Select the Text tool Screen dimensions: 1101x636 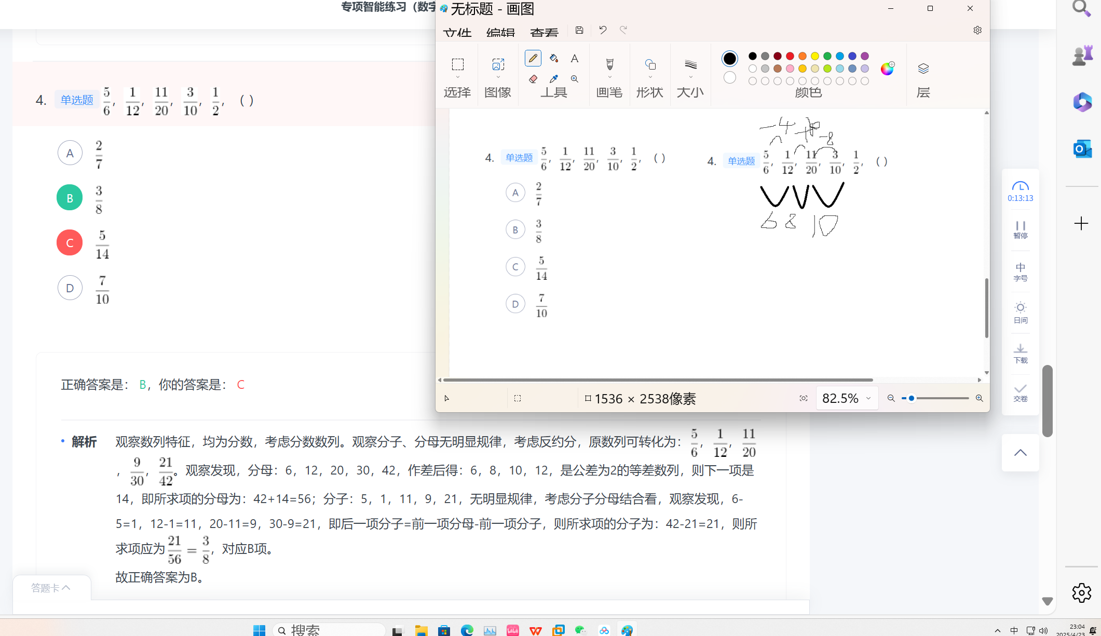[575, 58]
